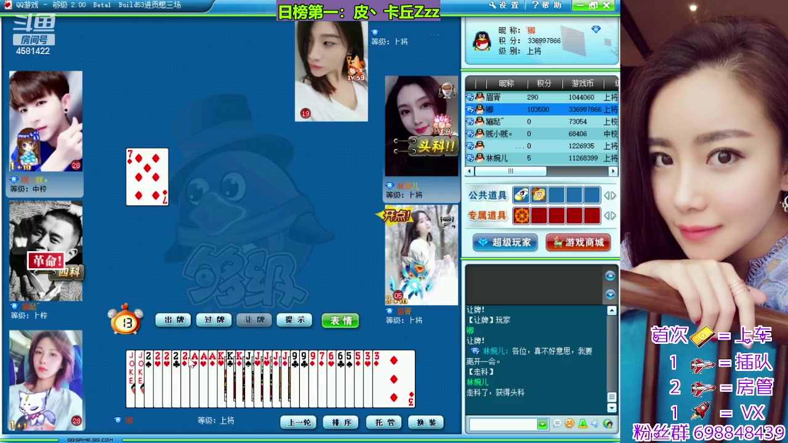
Task: Click the alarm clock timer icon
Action: 126,319
